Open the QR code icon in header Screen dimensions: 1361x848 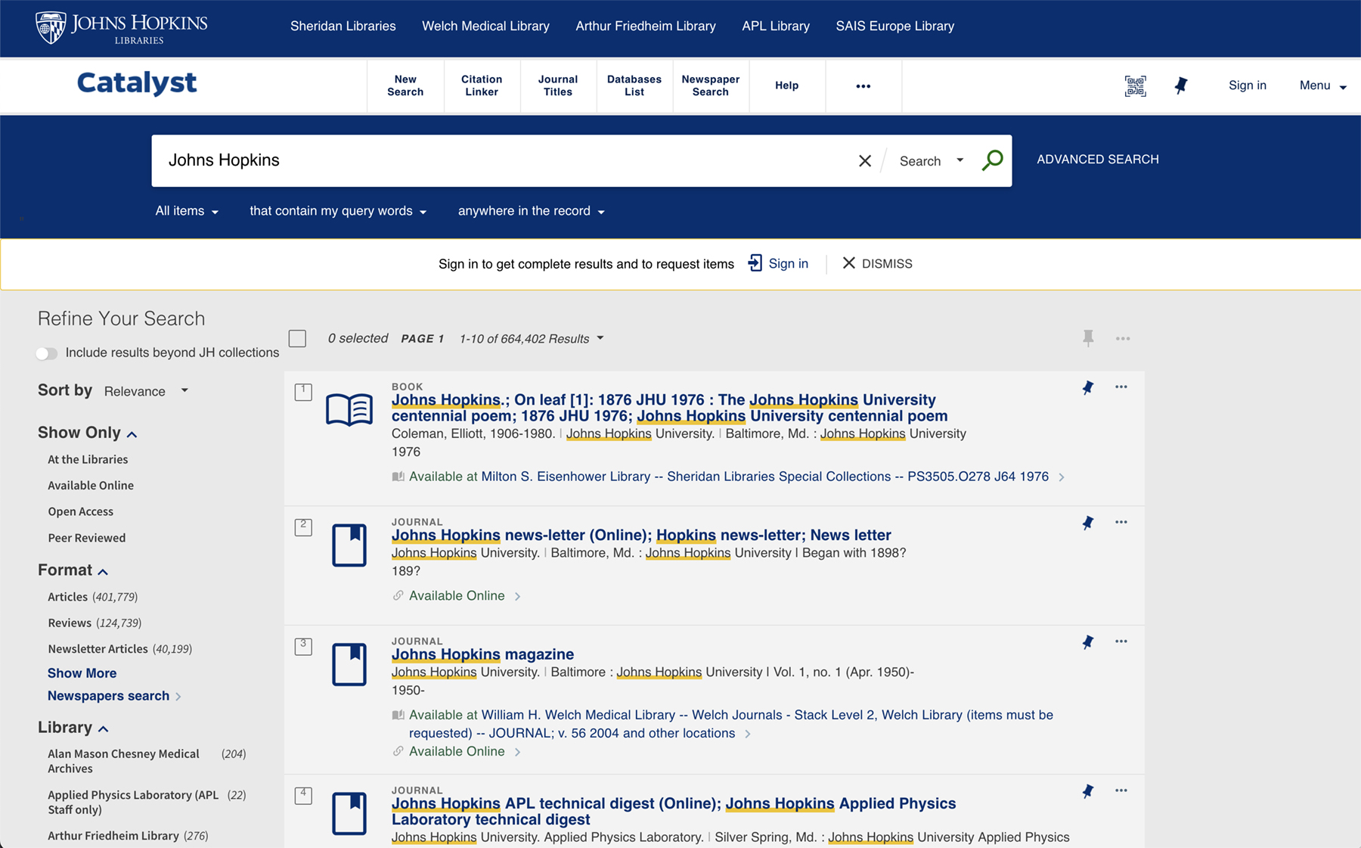click(x=1135, y=86)
